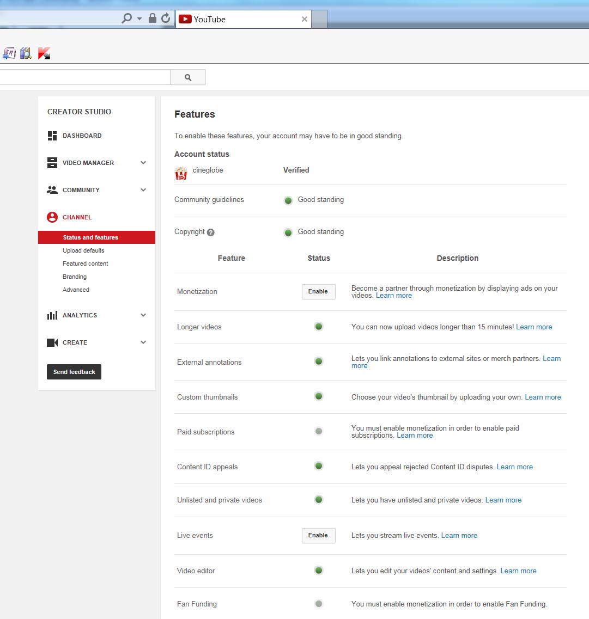Click Learn more for Custom thumbnails
The image size is (589, 619).
[x=543, y=397]
